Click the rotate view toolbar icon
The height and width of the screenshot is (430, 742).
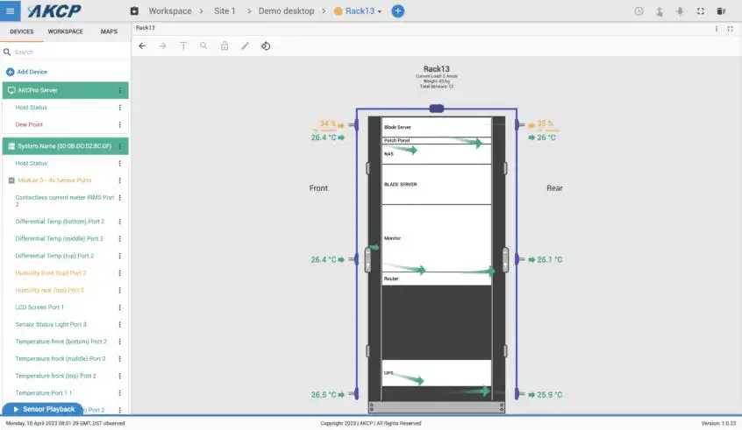[266, 46]
